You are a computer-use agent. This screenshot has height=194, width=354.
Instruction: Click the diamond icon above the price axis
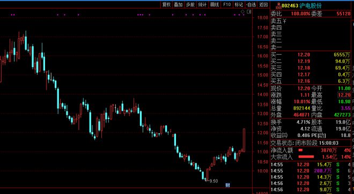click(242, 11)
